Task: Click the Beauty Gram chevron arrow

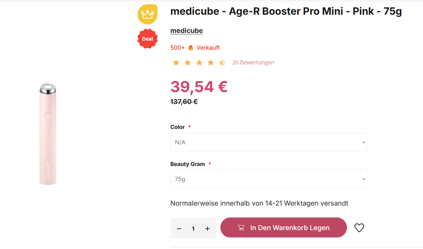Action: click(363, 179)
